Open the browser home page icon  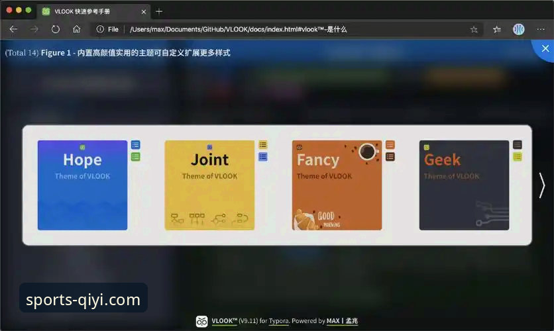(x=77, y=29)
